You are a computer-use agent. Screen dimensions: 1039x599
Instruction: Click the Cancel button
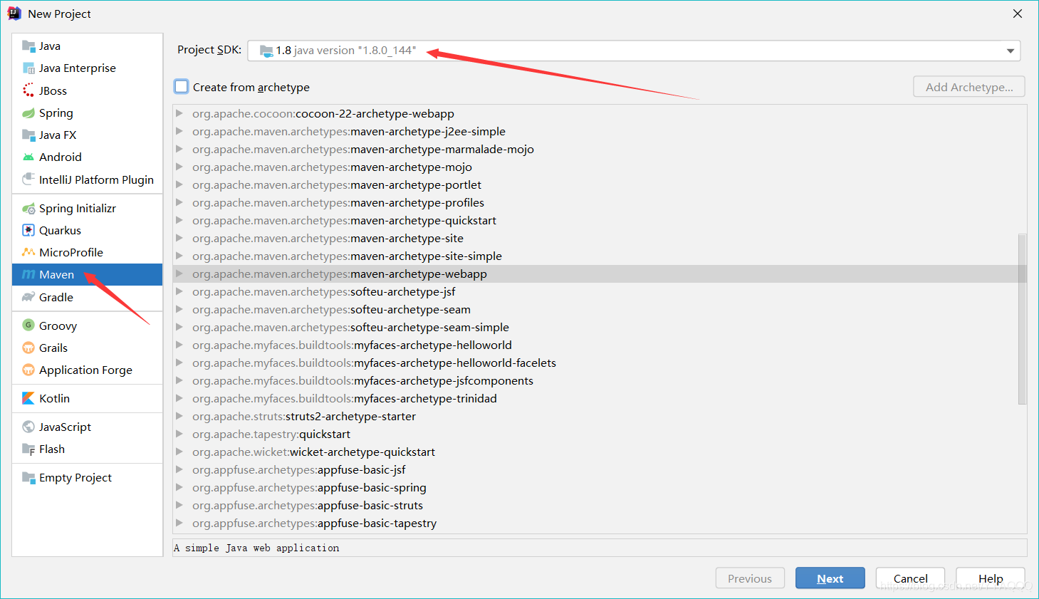(x=910, y=578)
